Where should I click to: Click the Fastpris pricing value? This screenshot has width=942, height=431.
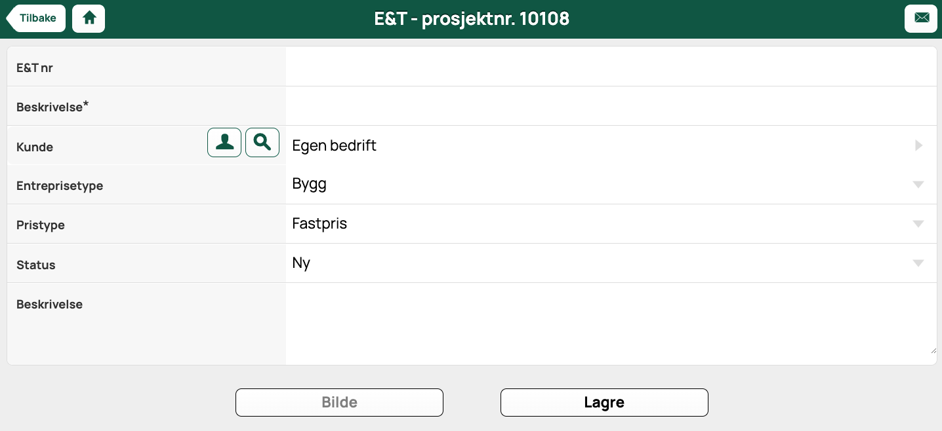coord(319,224)
